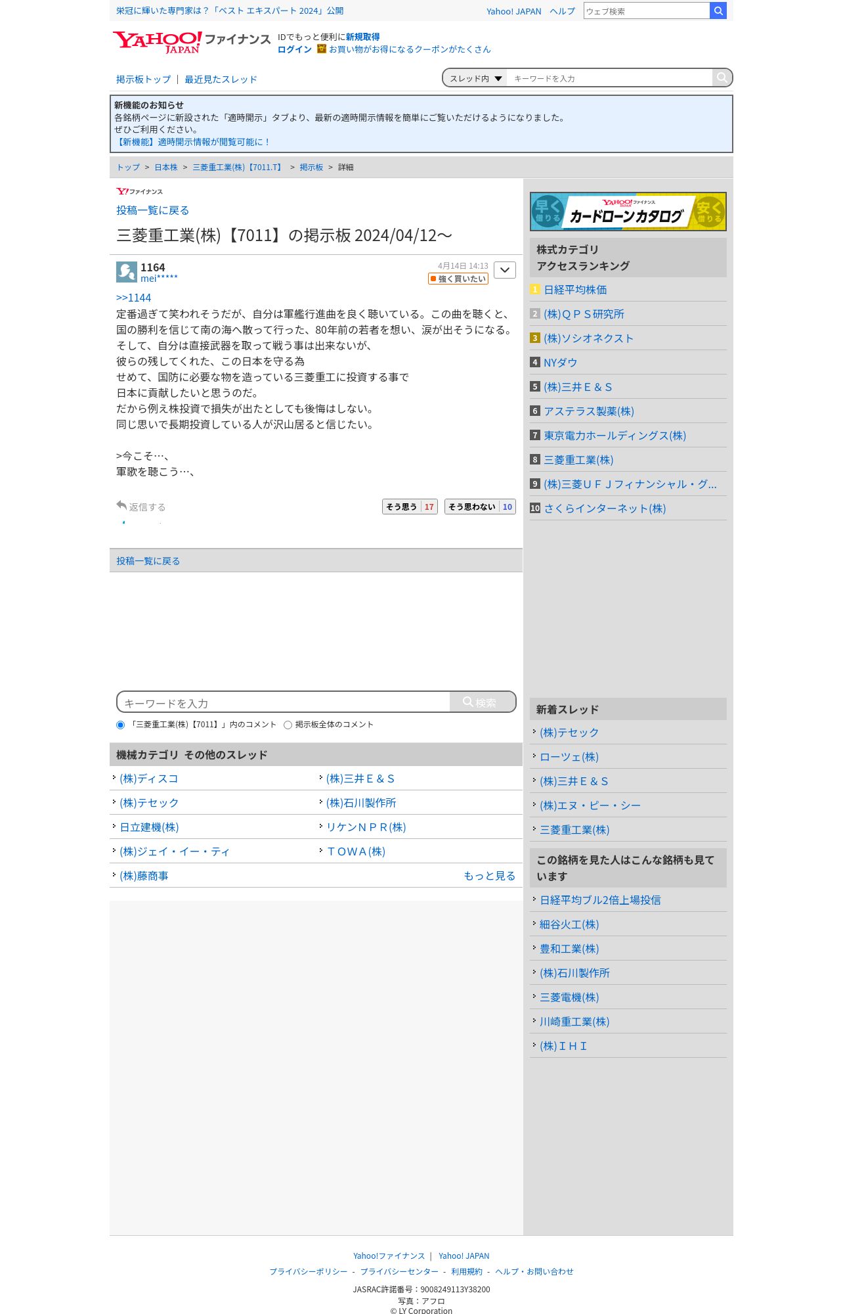
Task: Open 【新機能】適時開示情報が閲覧可能に！ link
Action: (192, 142)
